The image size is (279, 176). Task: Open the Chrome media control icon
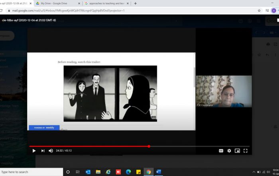(x=267, y=10)
